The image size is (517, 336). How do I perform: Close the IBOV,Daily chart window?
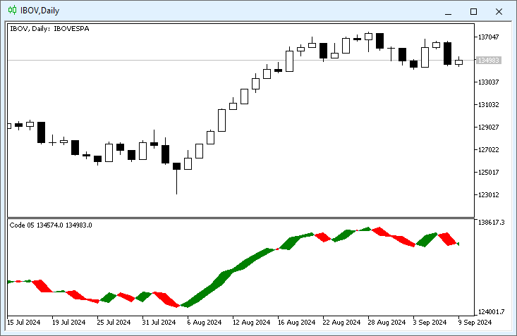pos(499,11)
